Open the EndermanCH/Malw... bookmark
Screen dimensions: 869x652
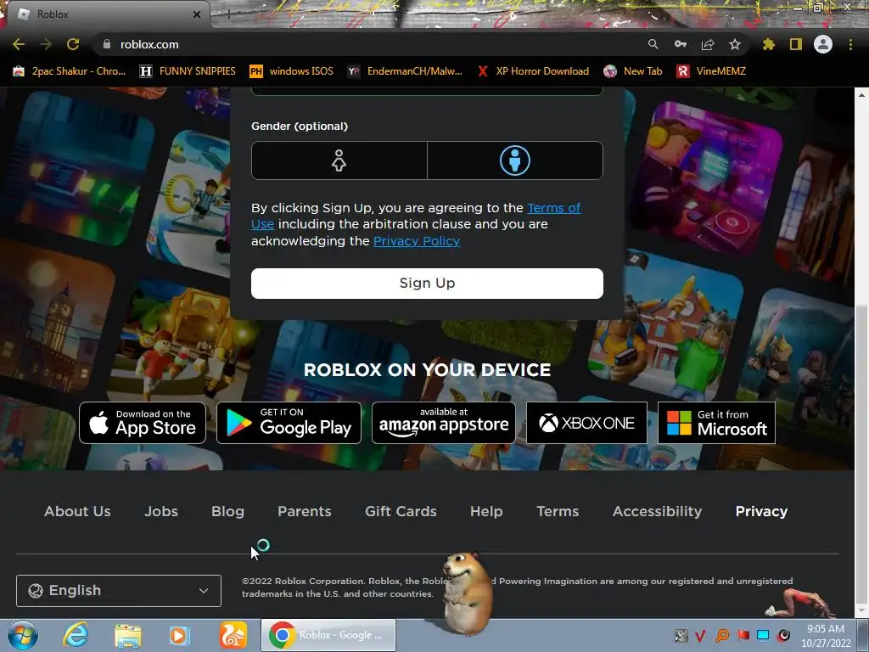[x=405, y=71]
